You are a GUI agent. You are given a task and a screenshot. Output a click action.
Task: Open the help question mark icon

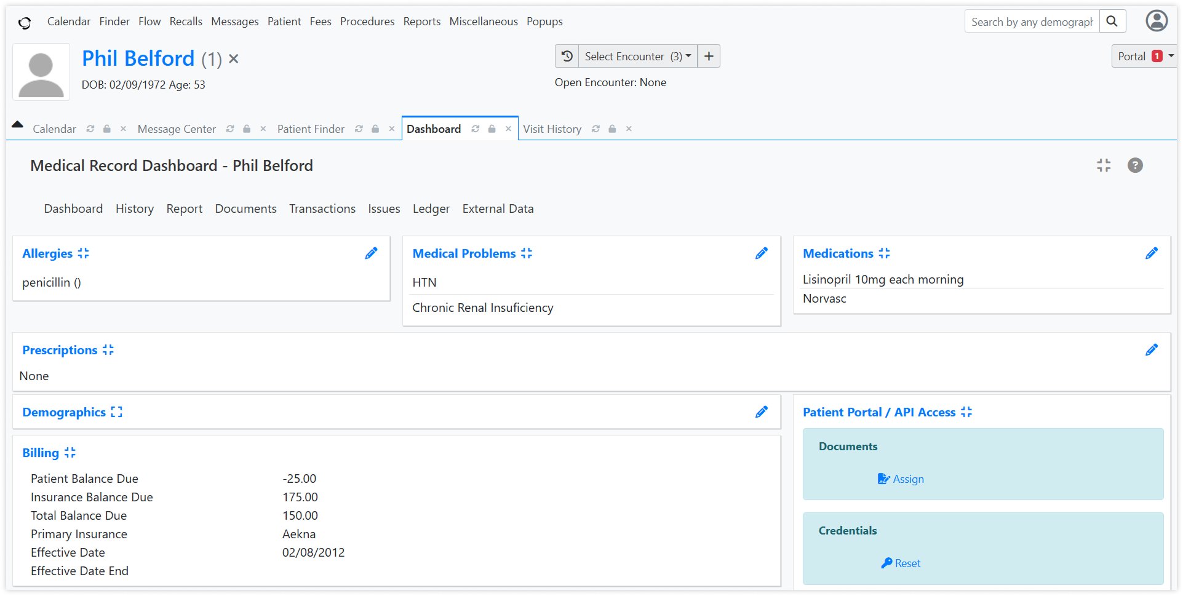click(x=1135, y=165)
